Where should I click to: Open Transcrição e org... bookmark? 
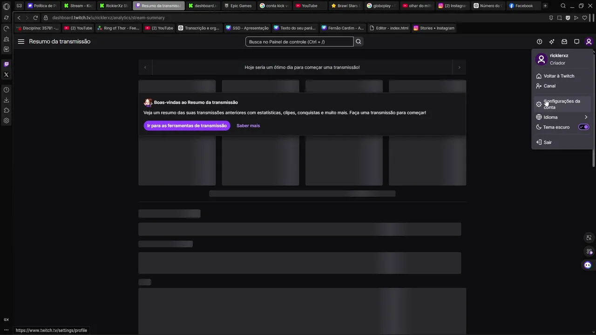199,28
